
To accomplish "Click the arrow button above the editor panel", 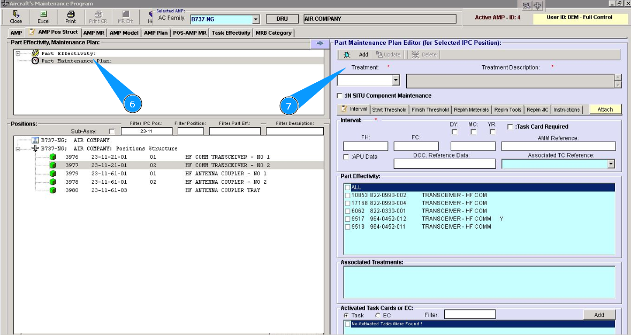I will pos(320,43).
